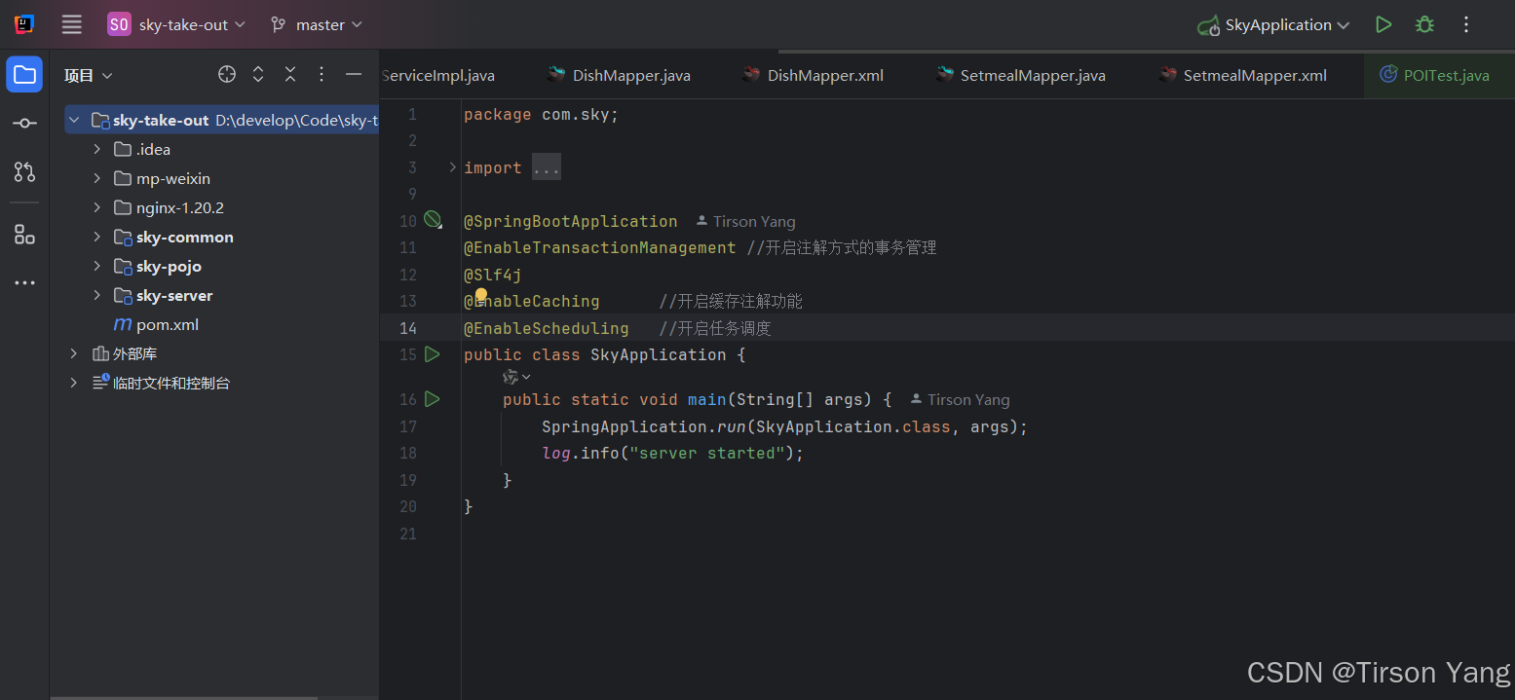Click author hint Tirson Yang beside main
Viewport: 1515px width, 700px height.
pyautogui.click(x=960, y=399)
